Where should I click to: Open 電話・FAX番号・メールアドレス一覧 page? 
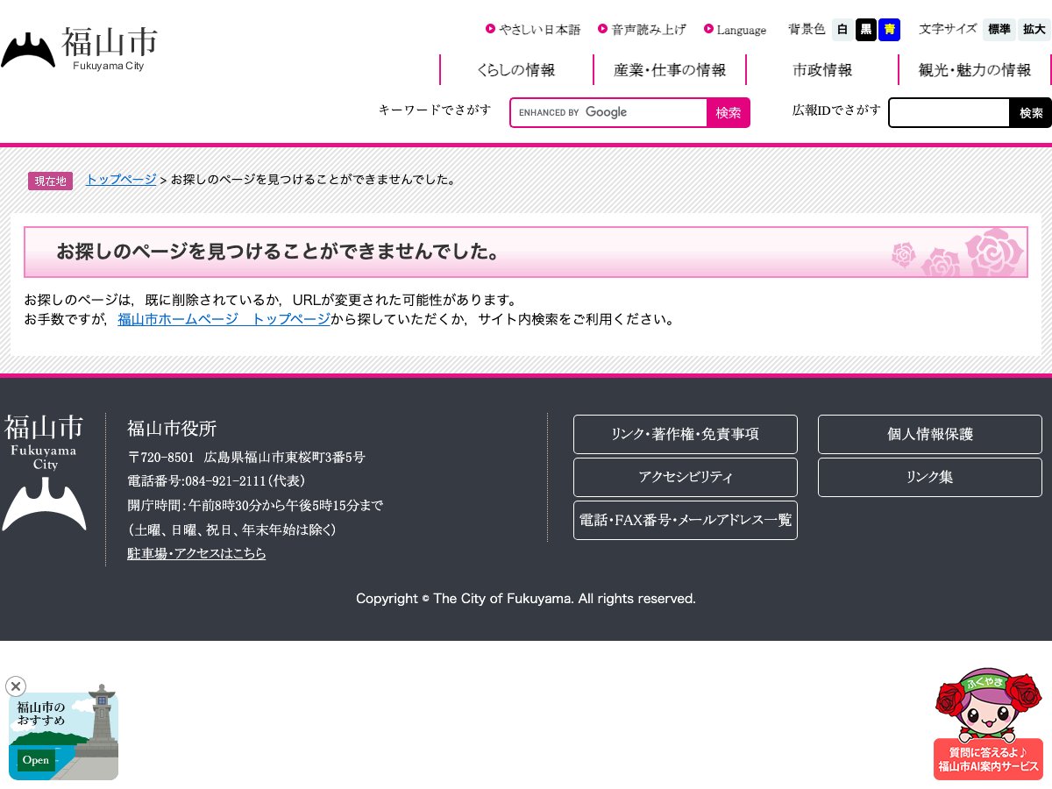(x=686, y=520)
